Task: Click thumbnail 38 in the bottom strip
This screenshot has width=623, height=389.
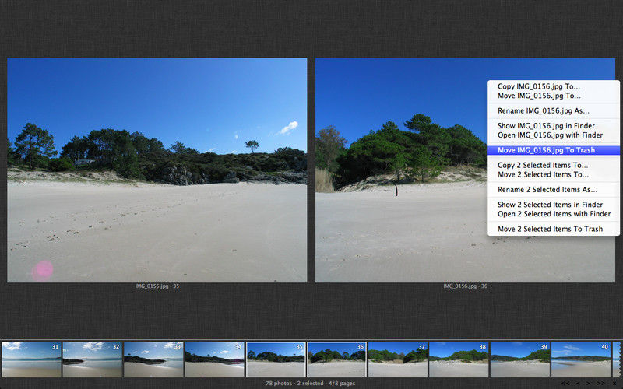Action: pos(459,359)
